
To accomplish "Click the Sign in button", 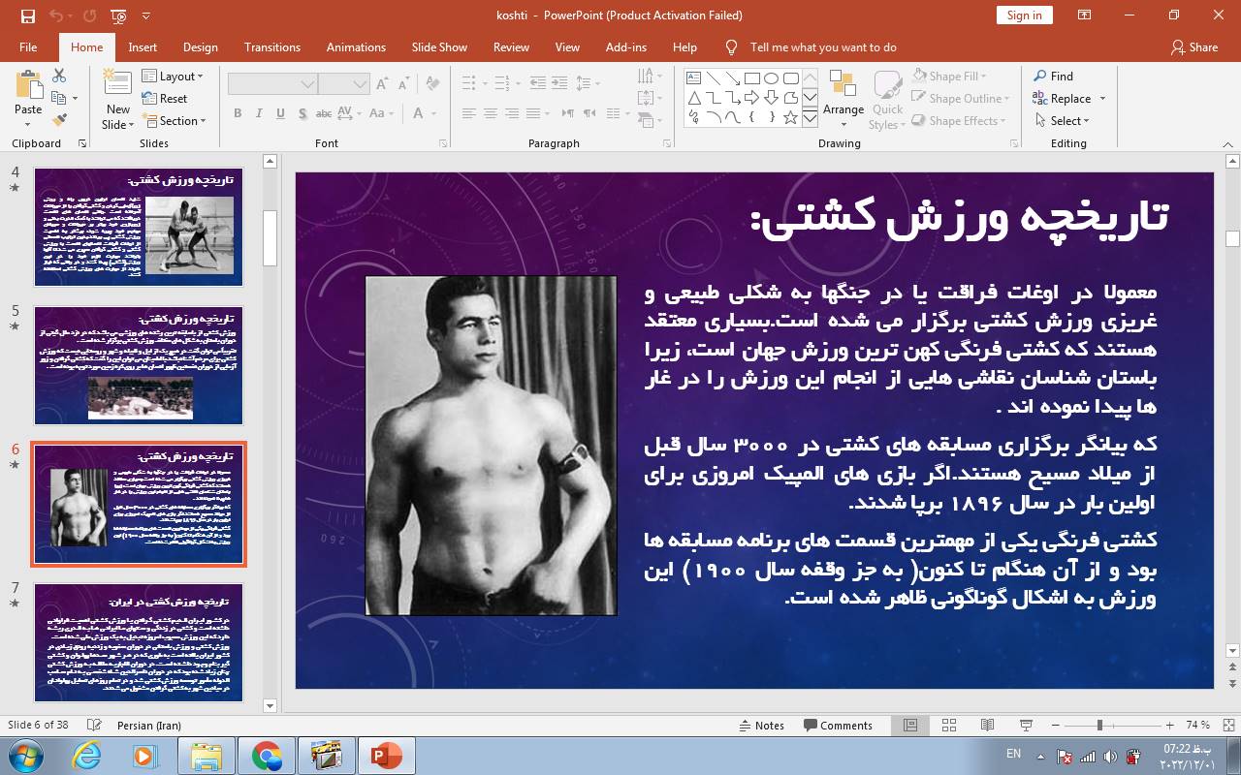I will click(x=1024, y=15).
